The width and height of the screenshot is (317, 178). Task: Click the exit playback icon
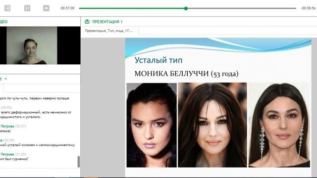point(7,8)
